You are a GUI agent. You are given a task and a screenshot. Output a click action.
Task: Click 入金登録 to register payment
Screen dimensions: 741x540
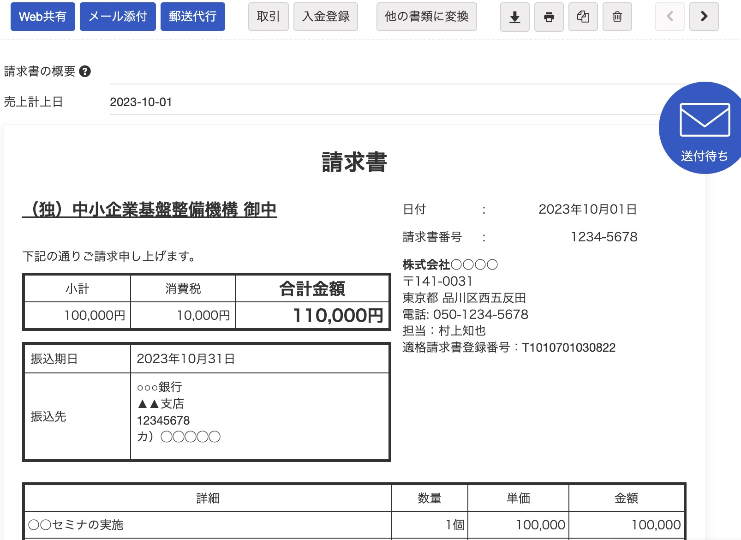click(x=325, y=17)
